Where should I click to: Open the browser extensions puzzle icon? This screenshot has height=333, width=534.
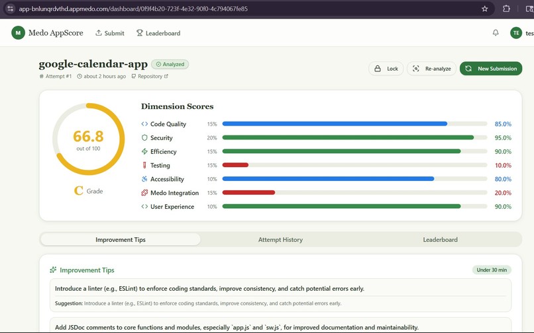[506, 9]
